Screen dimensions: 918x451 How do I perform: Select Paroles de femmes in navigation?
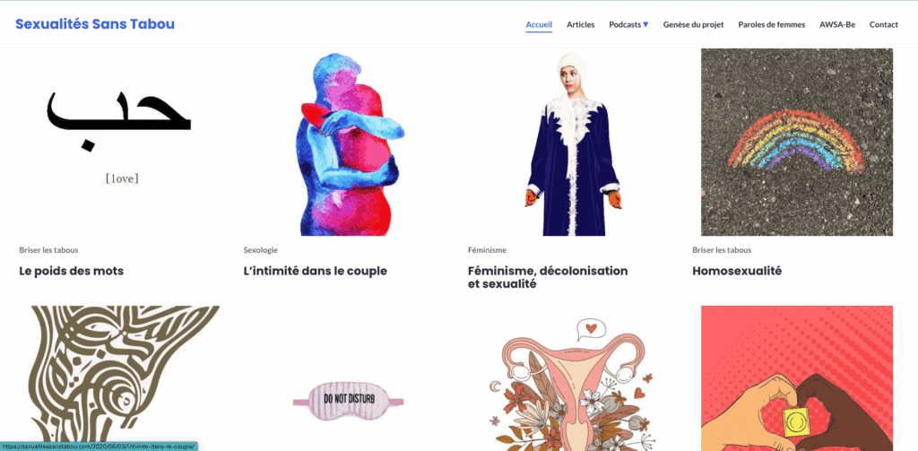coord(771,24)
